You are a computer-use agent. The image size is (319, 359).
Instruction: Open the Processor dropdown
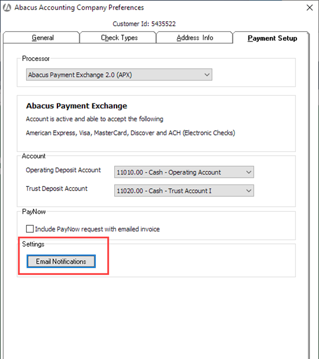click(x=119, y=75)
